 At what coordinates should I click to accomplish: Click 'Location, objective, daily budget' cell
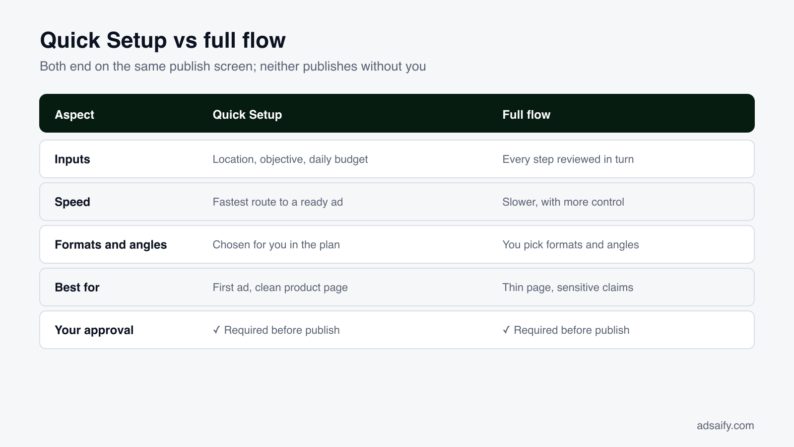coord(290,159)
